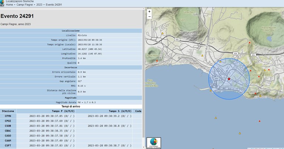Select the red triangle station near Monte Nuovo
284x149 pixels.
pyautogui.click(x=157, y=61)
